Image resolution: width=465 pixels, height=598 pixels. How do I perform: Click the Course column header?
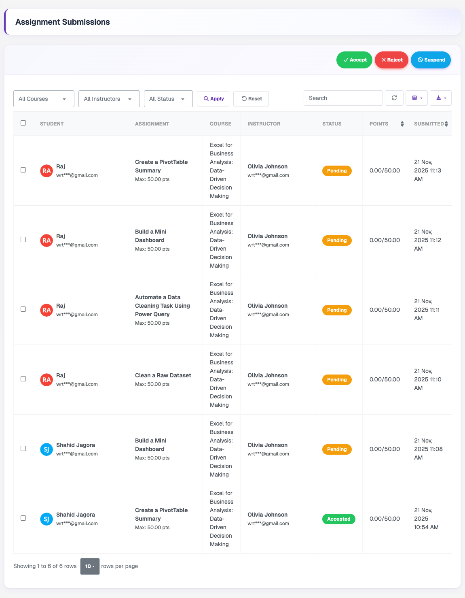click(220, 124)
